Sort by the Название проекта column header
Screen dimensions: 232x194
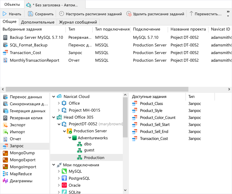188,29
